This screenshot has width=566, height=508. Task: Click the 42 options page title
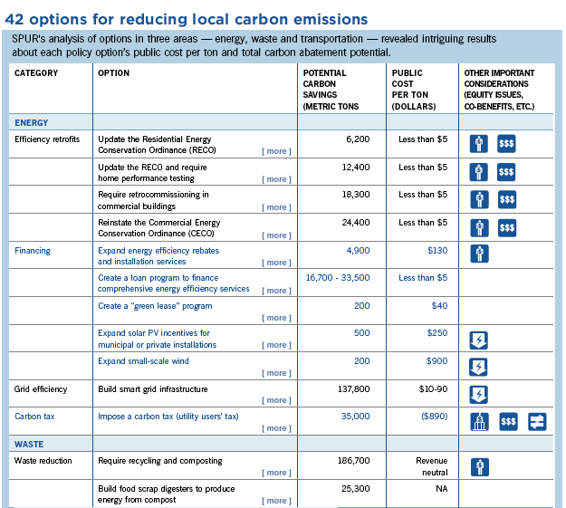point(187,19)
